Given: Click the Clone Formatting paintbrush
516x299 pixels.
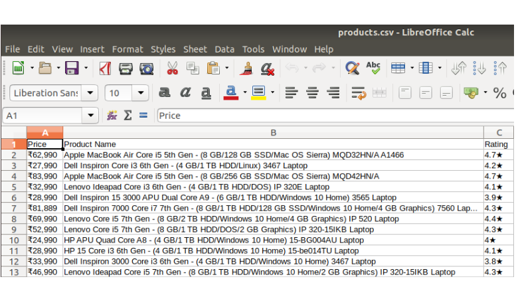Looking at the screenshot, I should pos(246,68).
